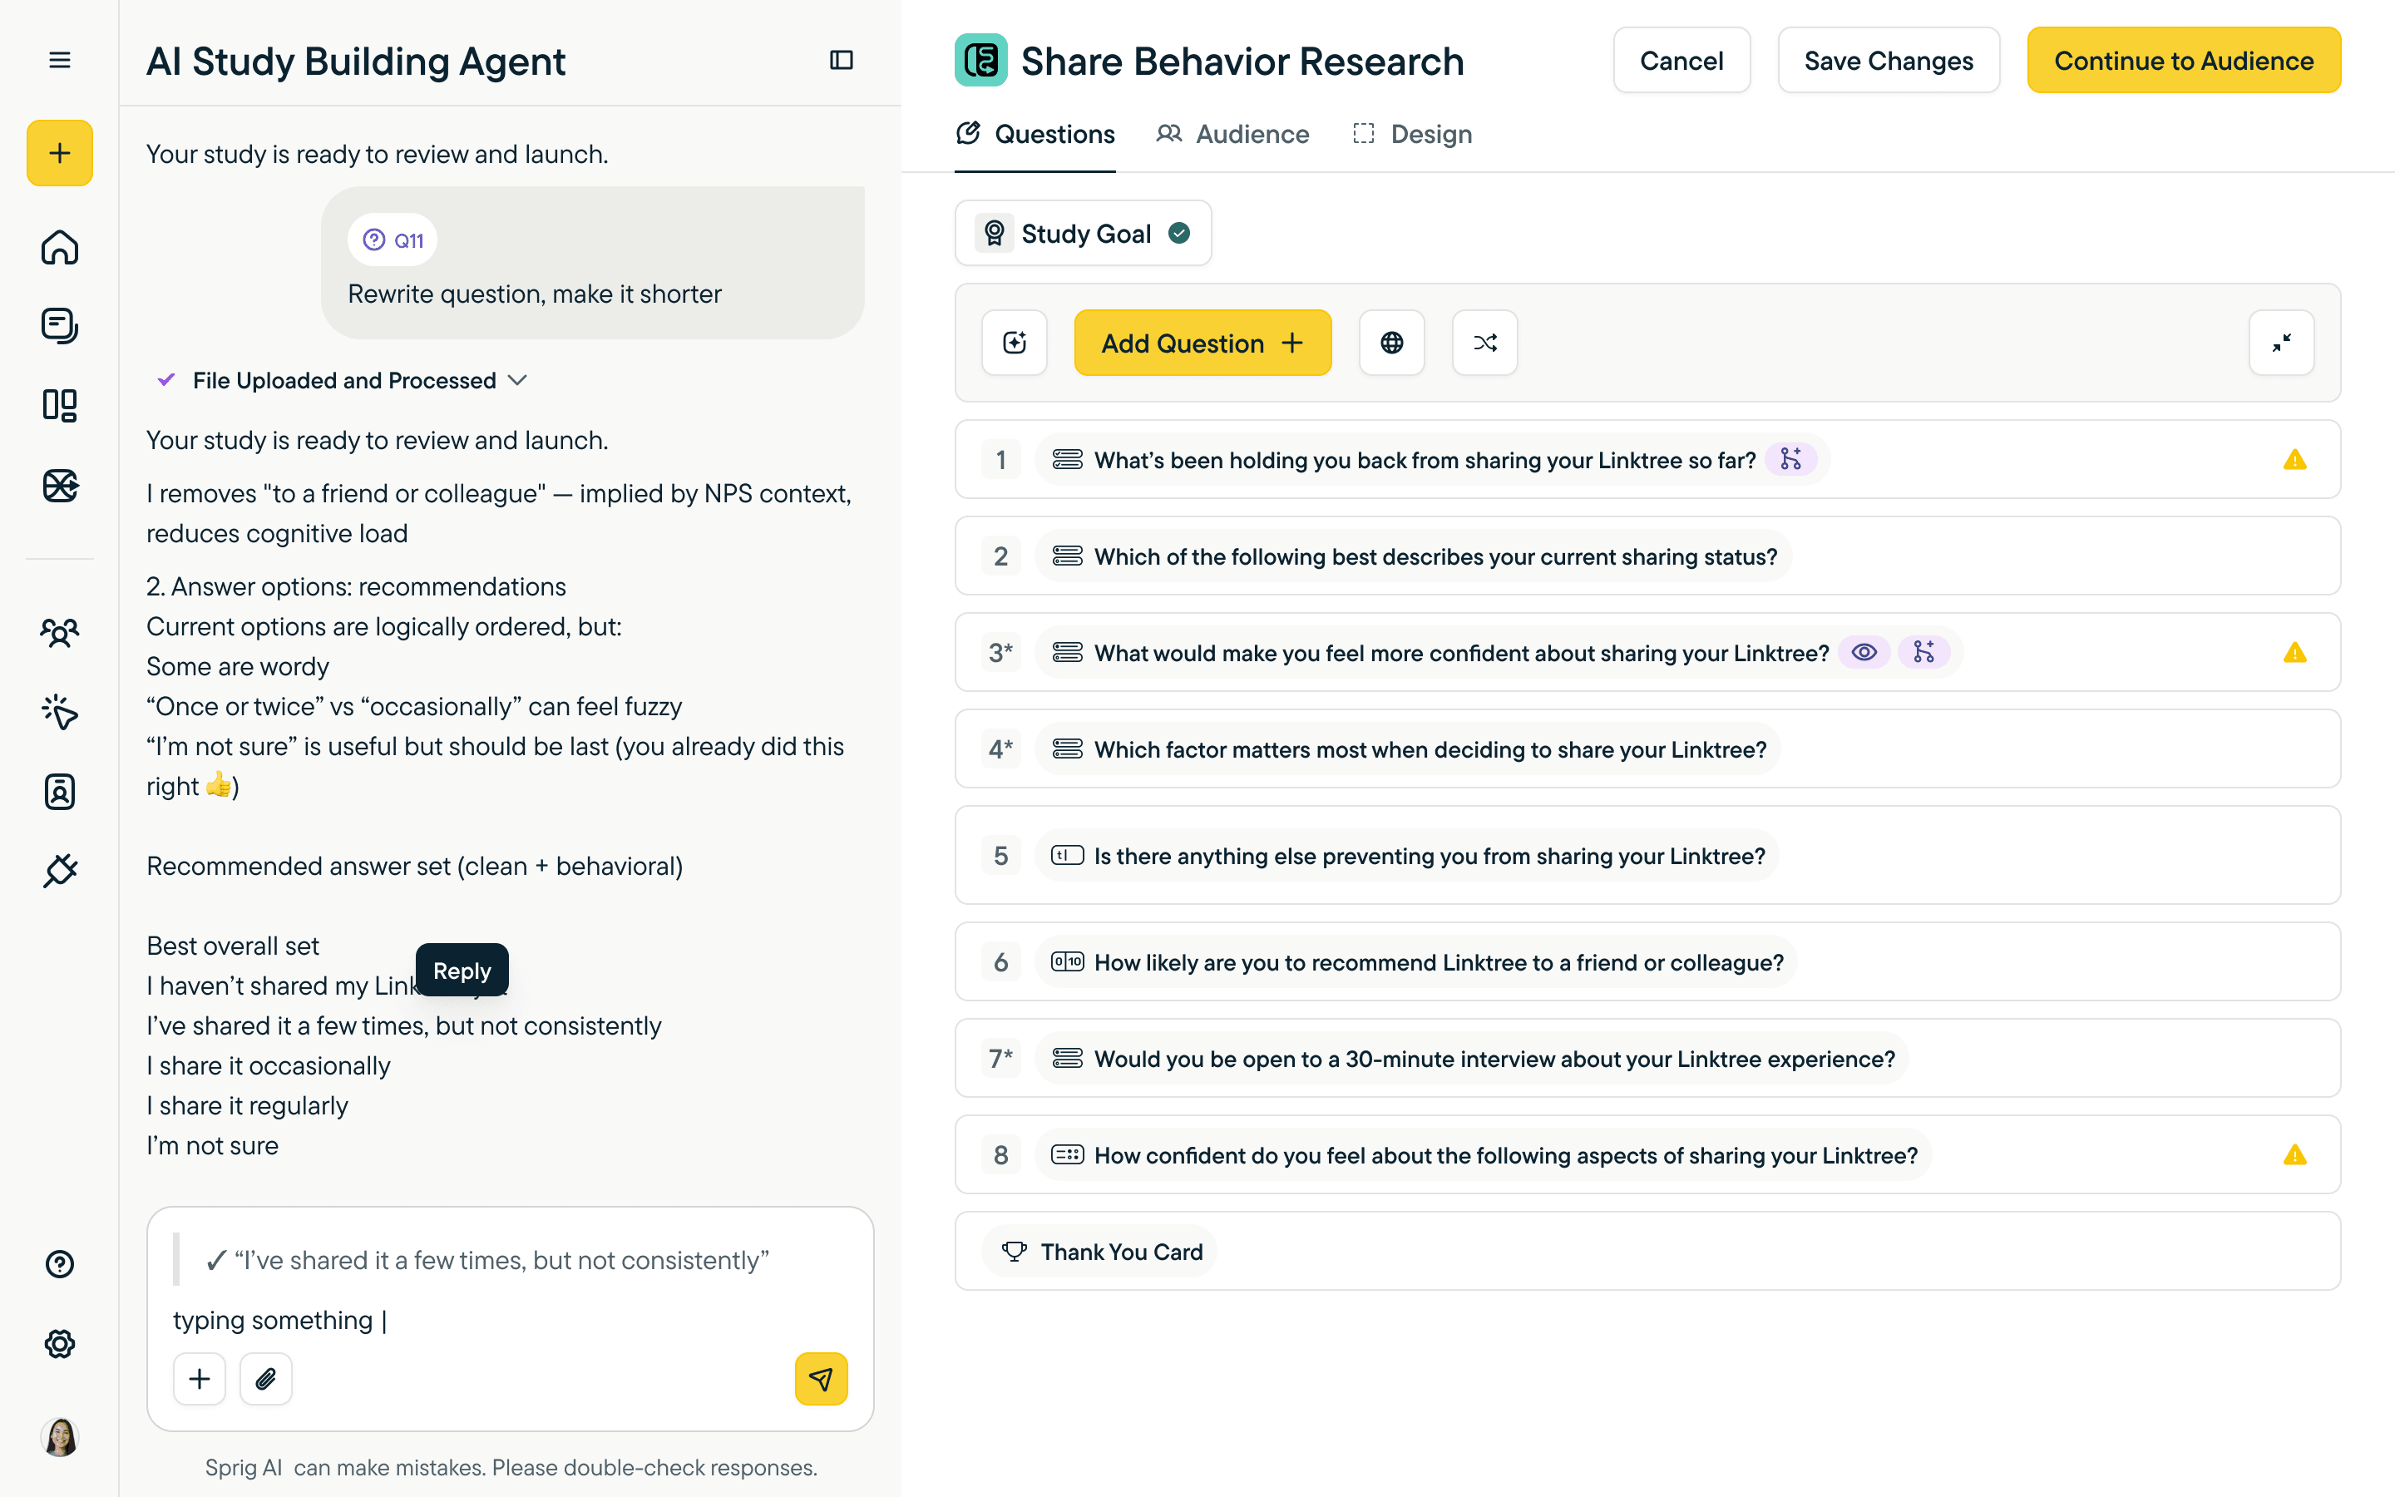
Task: Open question 8 about confidence in aspects
Action: click(1647, 1154)
